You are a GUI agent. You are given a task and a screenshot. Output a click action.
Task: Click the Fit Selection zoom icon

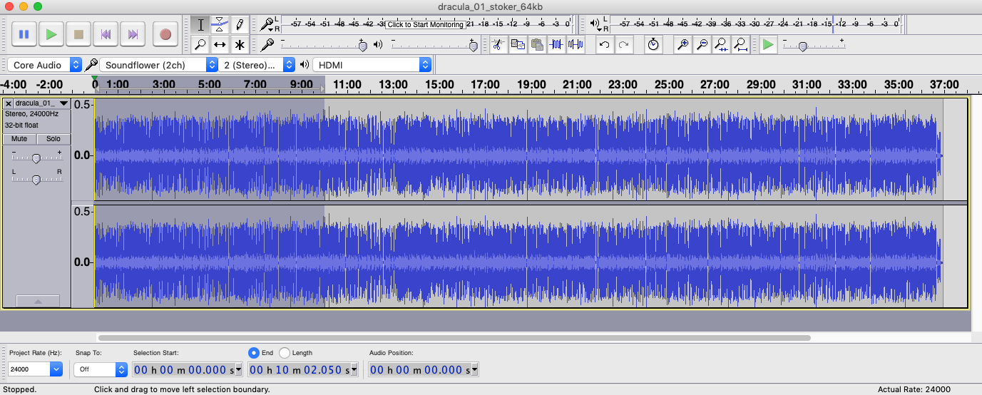(x=721, y=44)
